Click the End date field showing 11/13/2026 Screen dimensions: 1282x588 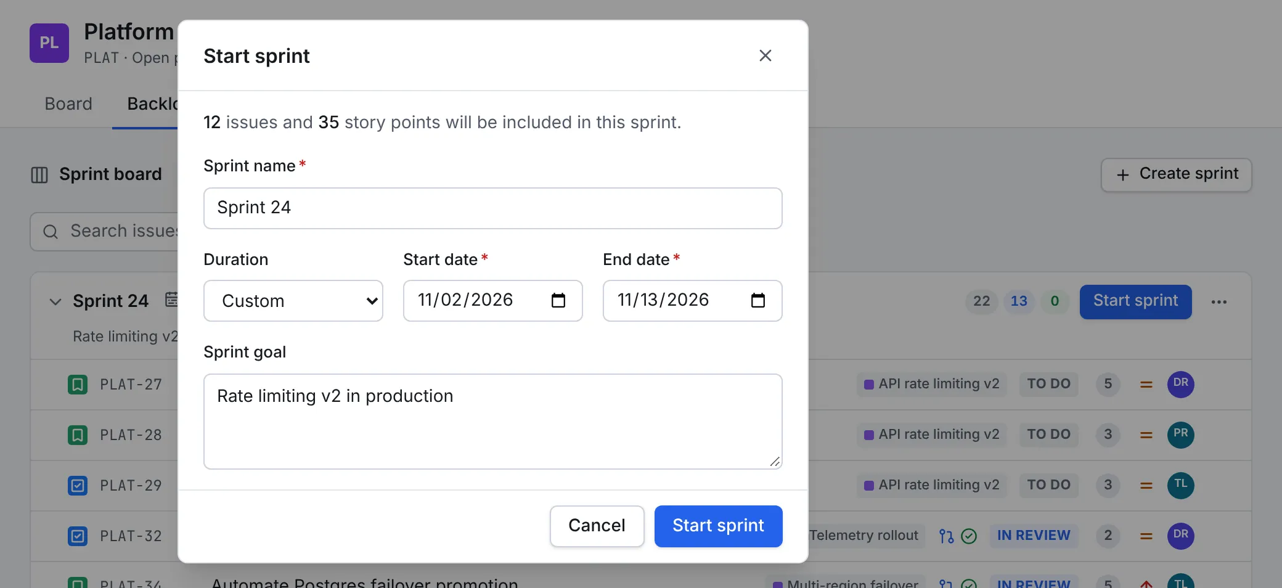coord(693,301)
